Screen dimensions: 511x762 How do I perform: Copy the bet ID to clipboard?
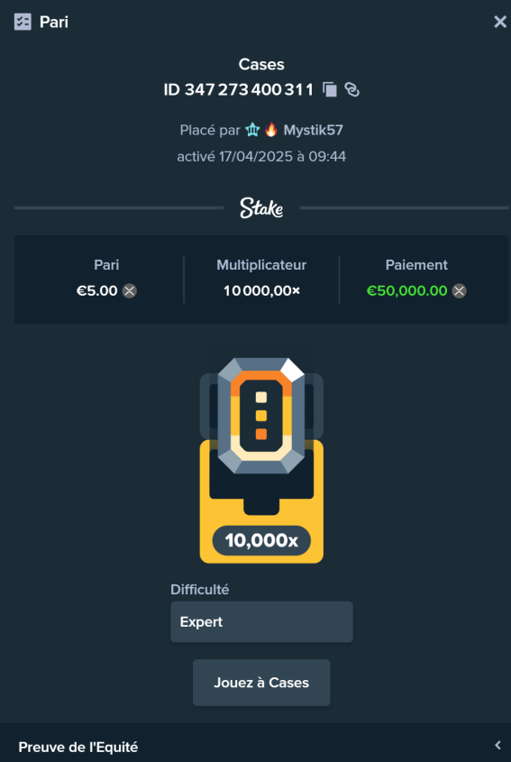pos(330,89)
